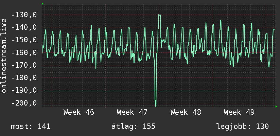Click the -180,0 y-axis label
Image resolution: width=280 pixels, height=136 pixels.
tap(24, 78)
